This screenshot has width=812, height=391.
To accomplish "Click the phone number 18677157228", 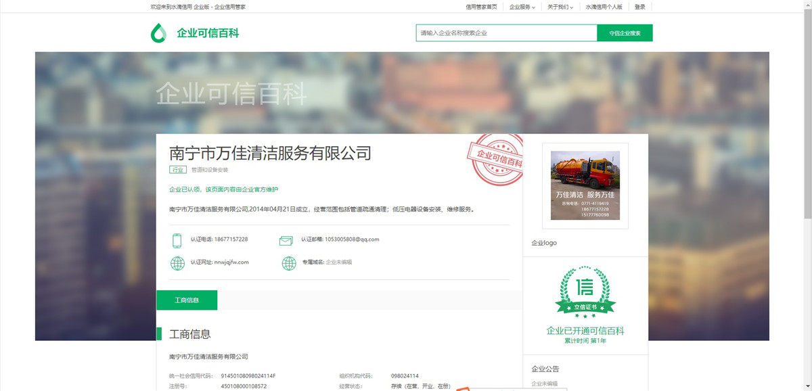I will coord(231,239).
